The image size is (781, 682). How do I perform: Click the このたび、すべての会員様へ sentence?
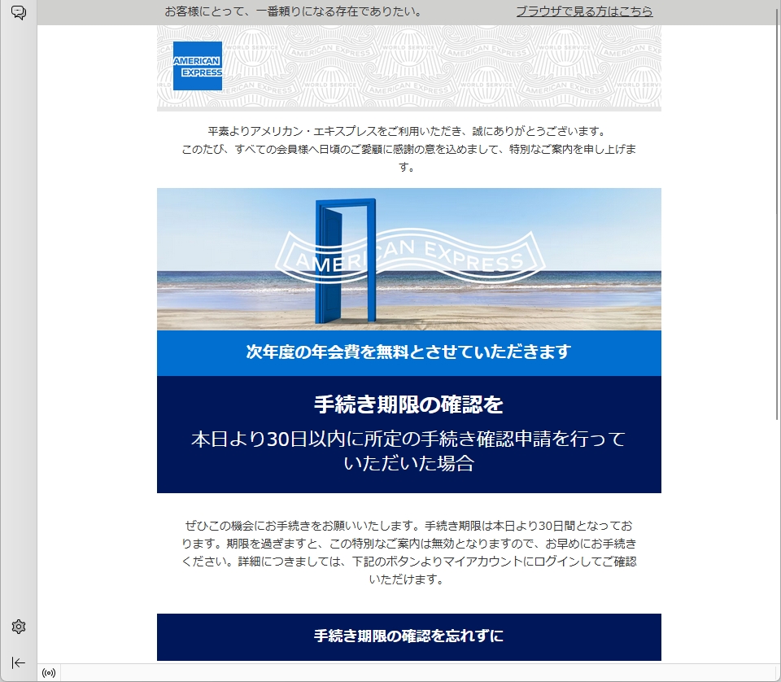408,149
